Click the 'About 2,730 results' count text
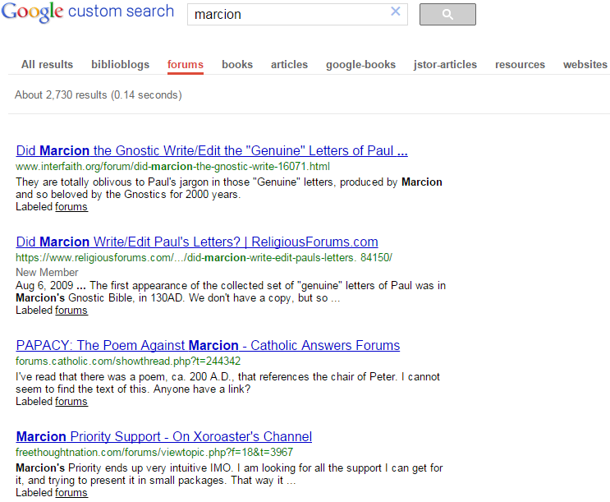Screen dimensions: 610x502 (99, 95)
